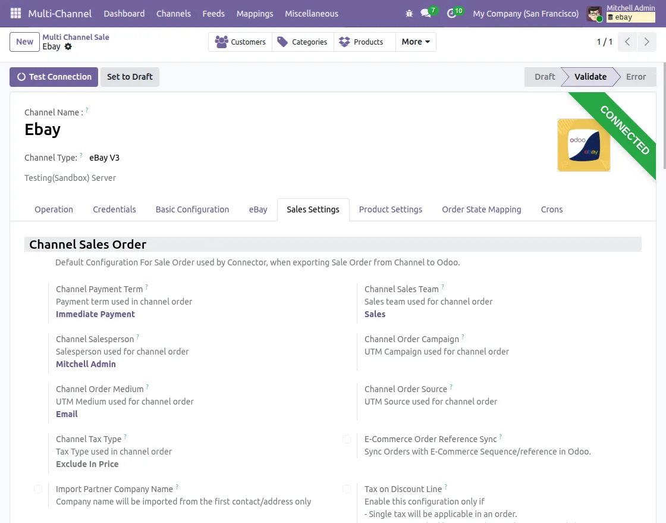The height and width of the screenshot is (523, 666).
Task: Open the gear actions icon beside Ebay
Action: 68,47
